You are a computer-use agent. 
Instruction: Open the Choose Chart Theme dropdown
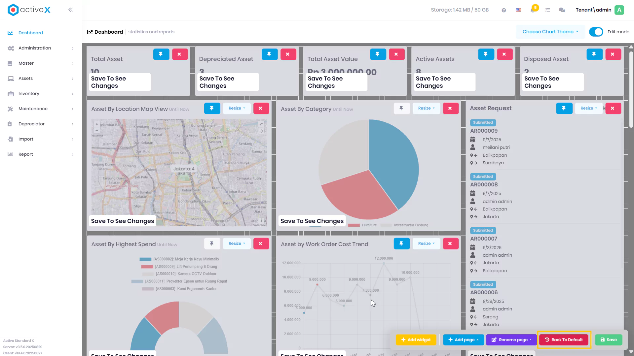tap(550, 32)
